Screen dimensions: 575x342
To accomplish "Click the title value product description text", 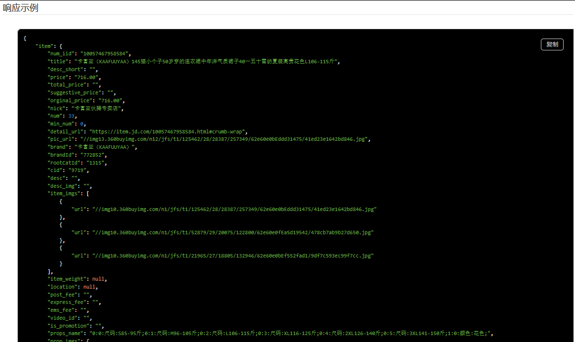I will 206,62.
